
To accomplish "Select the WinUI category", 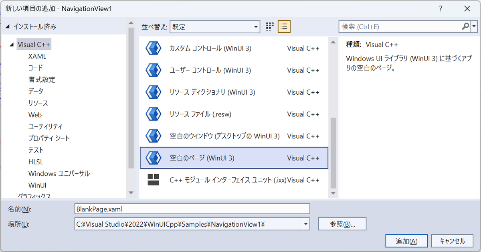I will pos(37,185).
